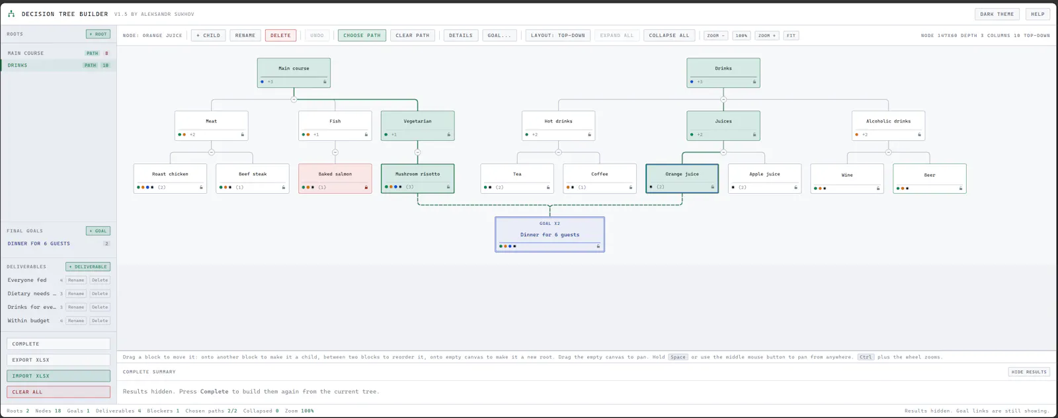
Task: Collapse all nodes in the tree
Action: 669,36
